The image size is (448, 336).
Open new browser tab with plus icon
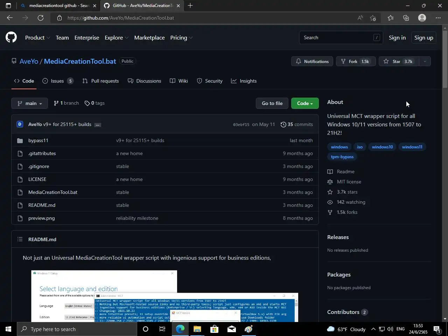click(190, 6)
